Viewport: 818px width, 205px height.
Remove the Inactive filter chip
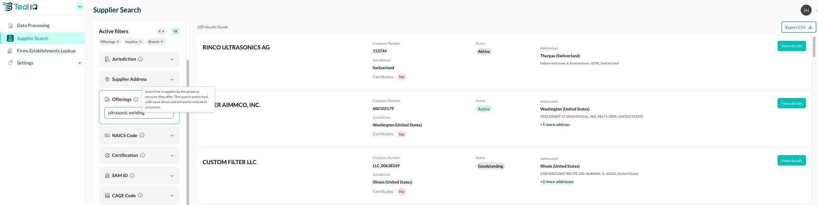141,42
